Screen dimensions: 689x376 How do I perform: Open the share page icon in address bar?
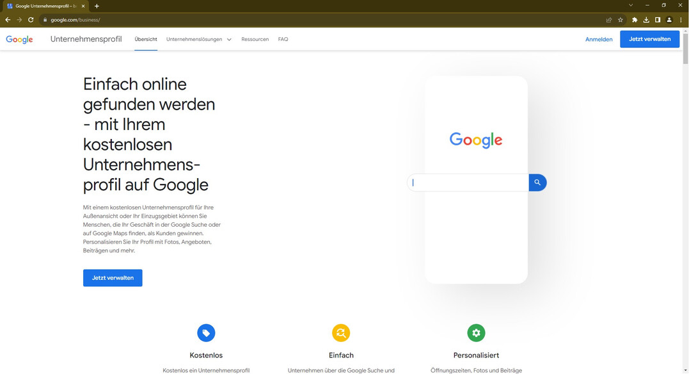tap(608, 20)
